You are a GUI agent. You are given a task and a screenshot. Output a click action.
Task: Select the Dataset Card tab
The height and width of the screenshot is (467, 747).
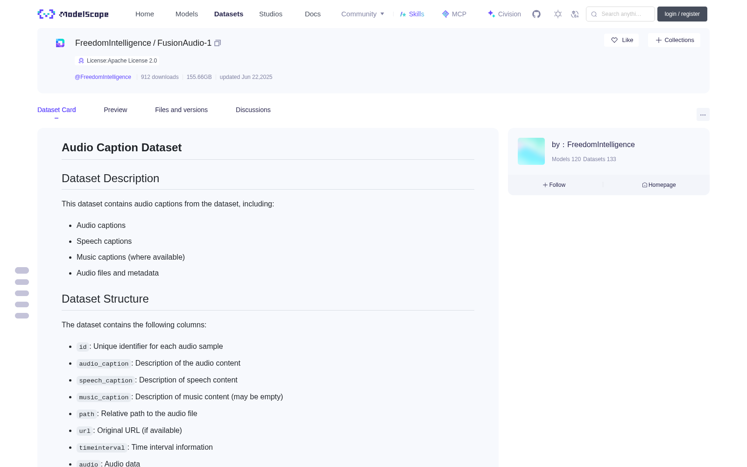tap(56, 110)
